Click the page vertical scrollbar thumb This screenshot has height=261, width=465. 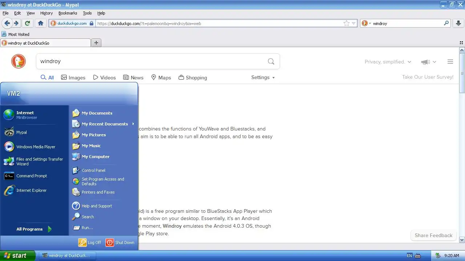pyautogui.click(x=462, y=73)
